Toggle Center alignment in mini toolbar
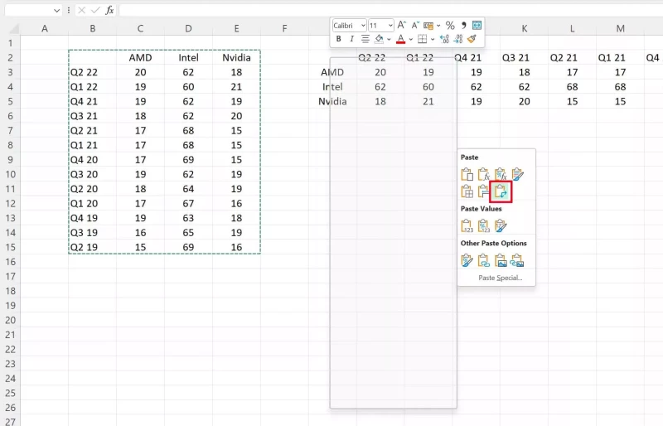This screenshot has height=426, width=663. 365,38
